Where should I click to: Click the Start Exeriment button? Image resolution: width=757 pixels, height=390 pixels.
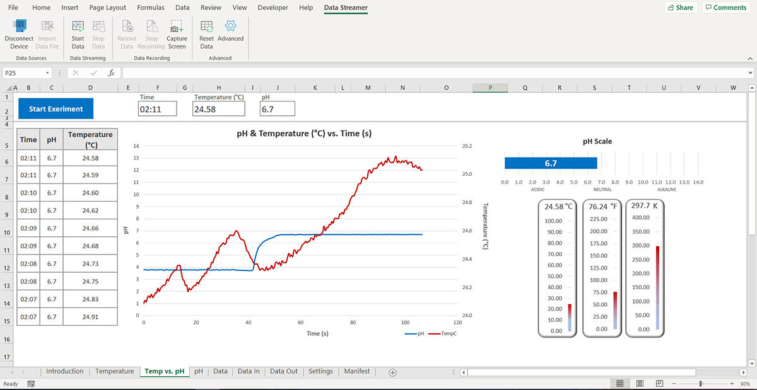click(x=56, y=108)
